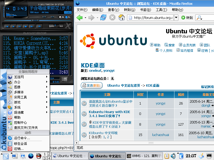The height and width of the screenshot is (160, 214).
Task: Click Firefox Forward arrow button
Action: (x=91, y=18)
